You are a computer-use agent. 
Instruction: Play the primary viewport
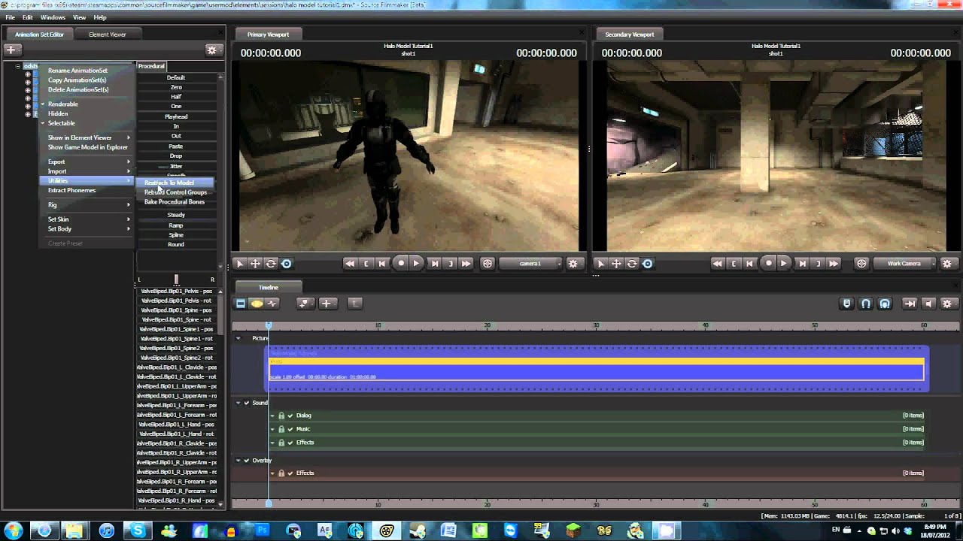coord(416,264)
